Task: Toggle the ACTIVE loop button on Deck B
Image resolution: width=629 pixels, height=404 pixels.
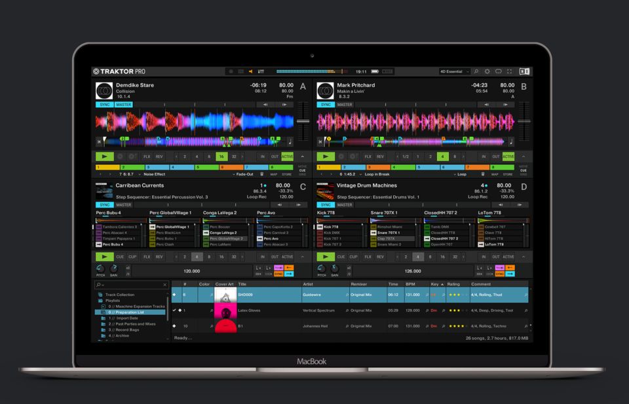Action: pos(508,156)
